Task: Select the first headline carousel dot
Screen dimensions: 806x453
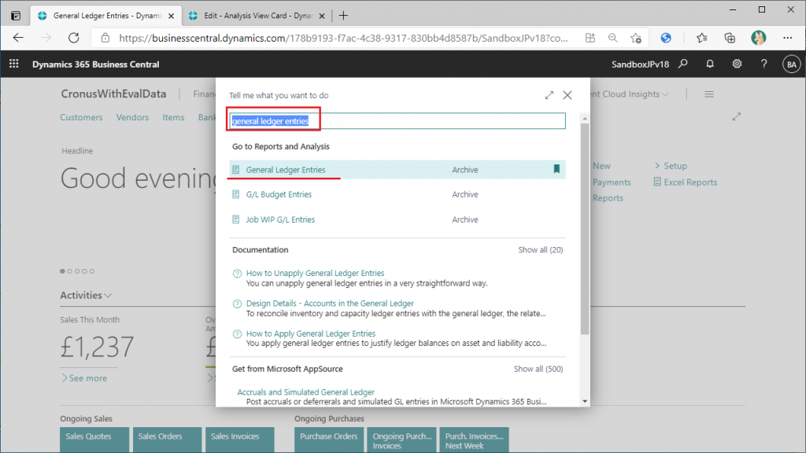Action: [63, 271]
